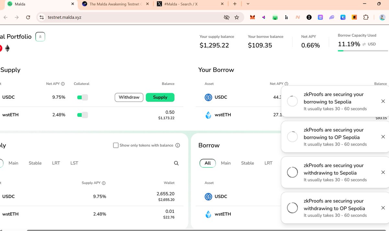Click the black dots extension icon

click(286, 17)
